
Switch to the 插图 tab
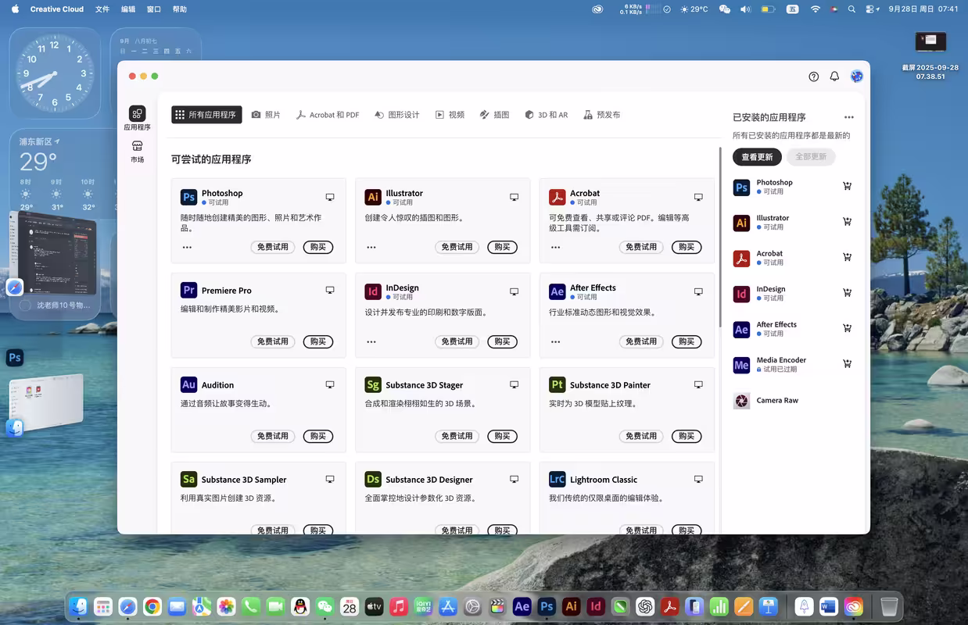point(495,115)
